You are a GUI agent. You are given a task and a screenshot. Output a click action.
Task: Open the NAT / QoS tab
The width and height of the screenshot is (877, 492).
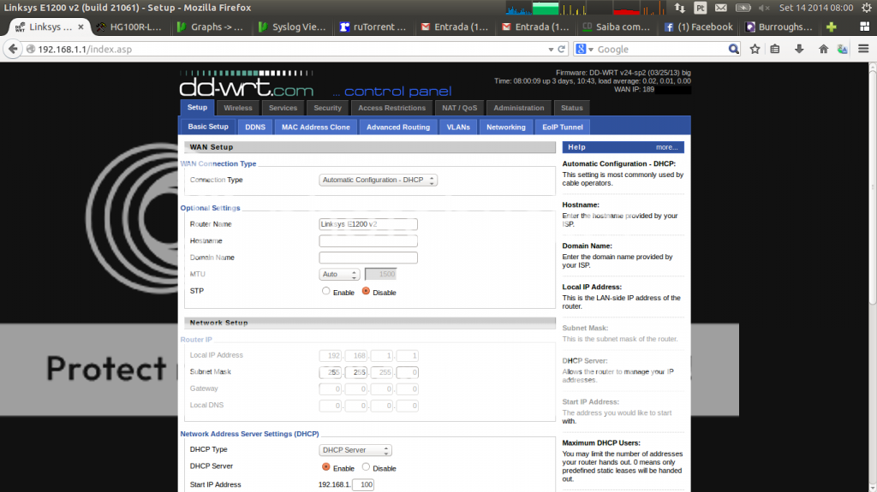pos(459,108)
